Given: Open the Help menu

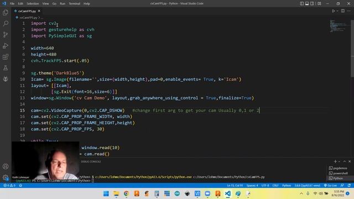Looking at the screenshot, I should pos(87,3).
